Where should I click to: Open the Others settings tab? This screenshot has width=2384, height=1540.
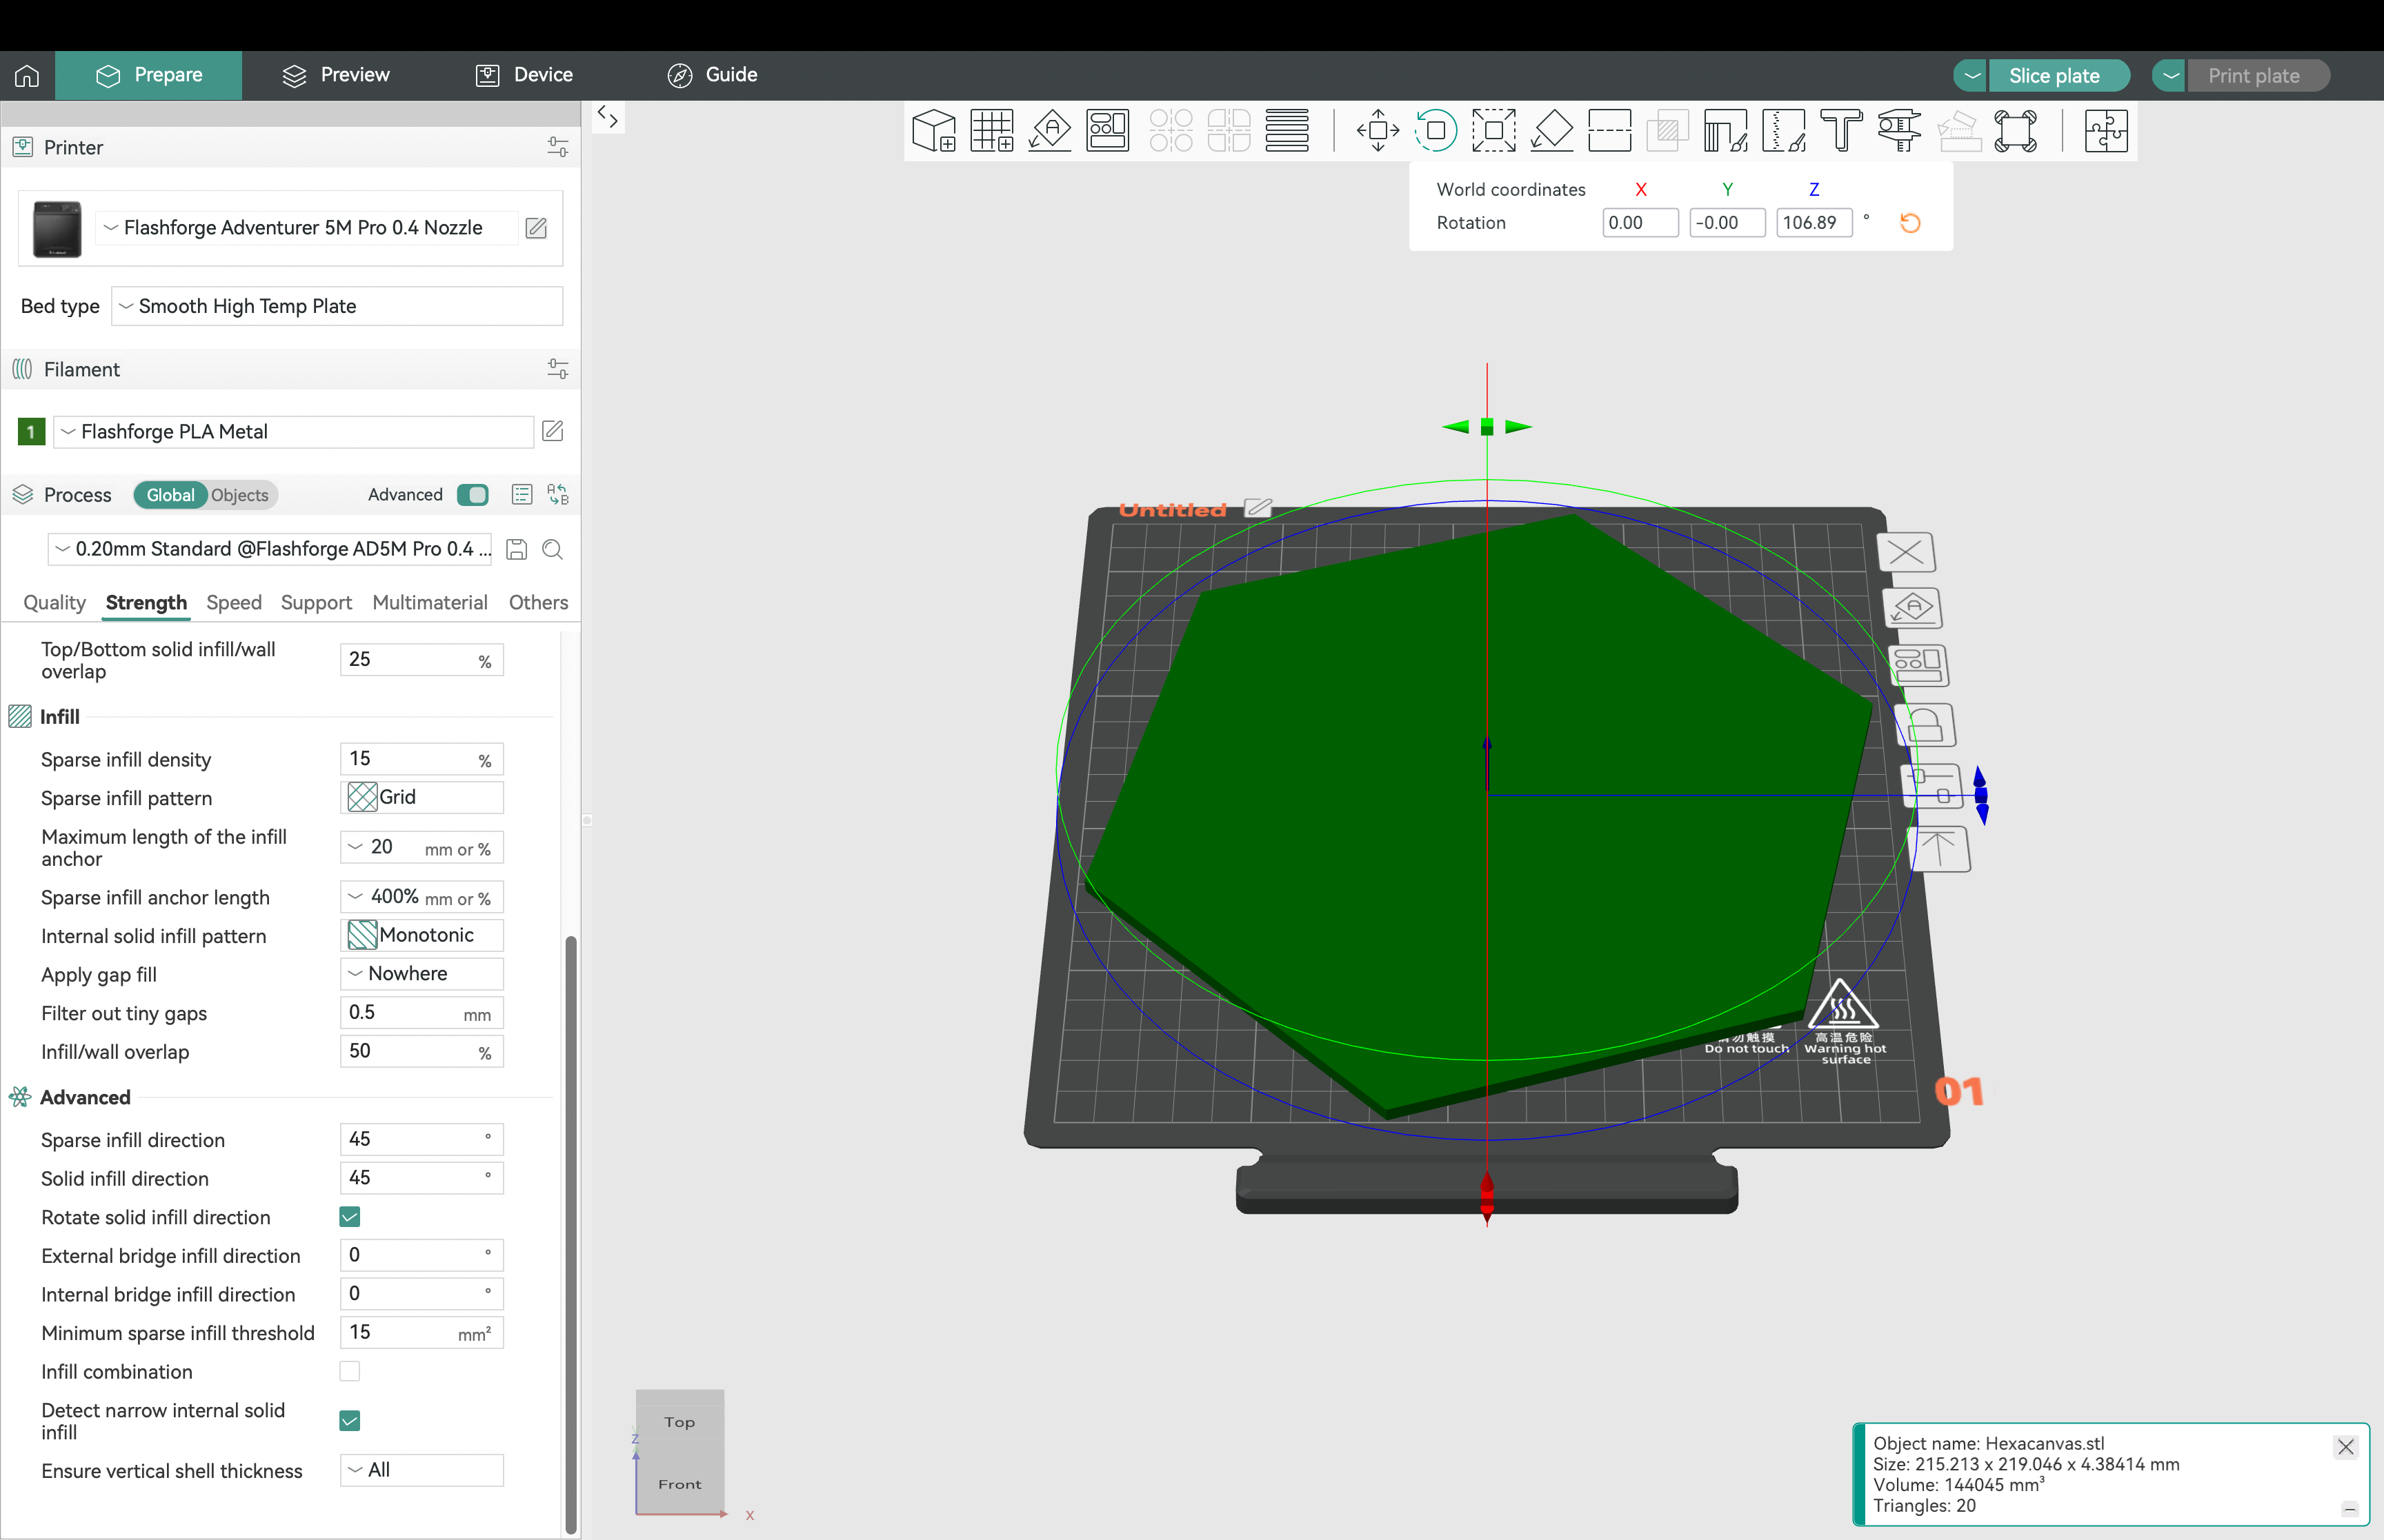(538, 602)
